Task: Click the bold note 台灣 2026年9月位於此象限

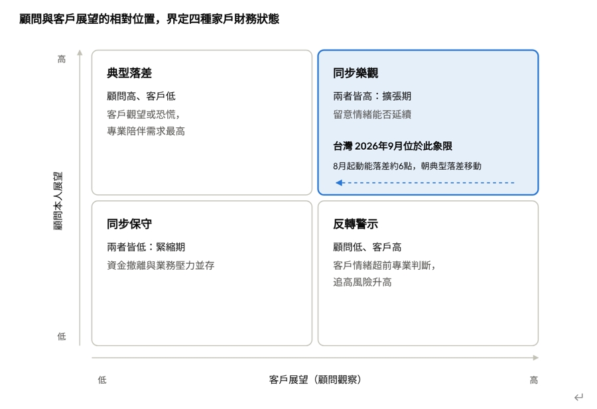Action: pyautogui.click(x=393, y=146)
